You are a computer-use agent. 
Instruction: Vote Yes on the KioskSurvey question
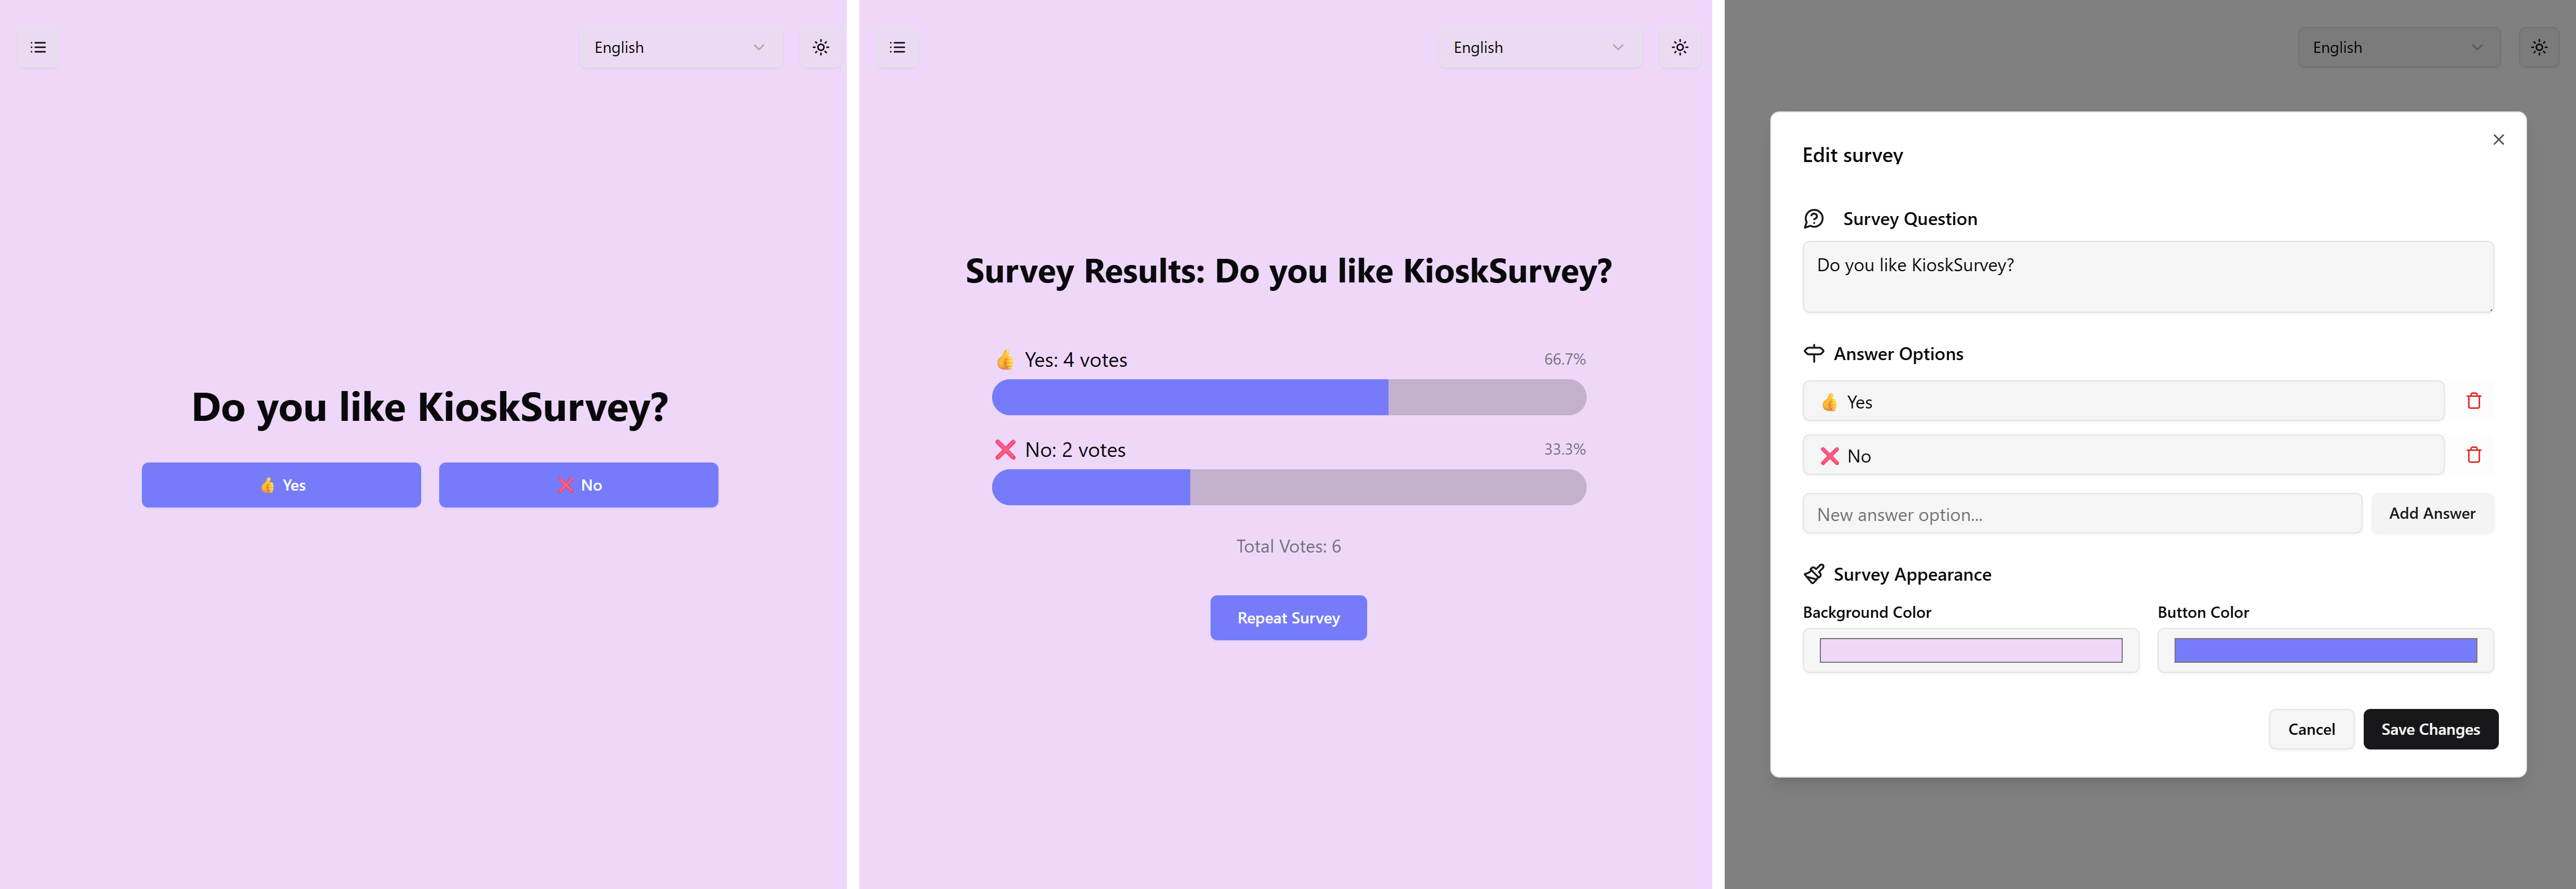point(282,484)
